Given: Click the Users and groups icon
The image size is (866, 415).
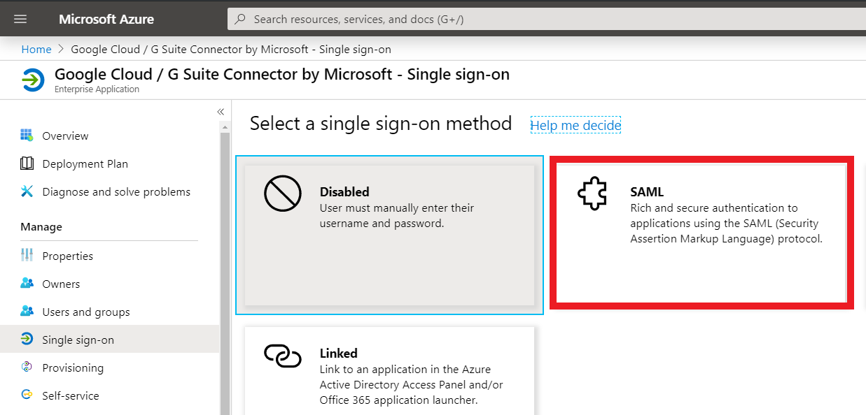Looking at the screenshot, I should pyautogui.click(x=27, y=312).
